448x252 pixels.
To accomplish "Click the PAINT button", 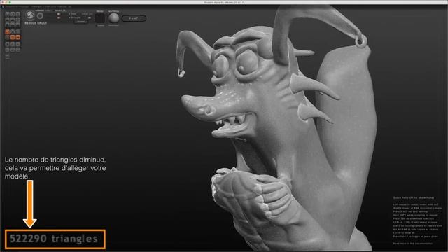I will [x=134, y=18].
